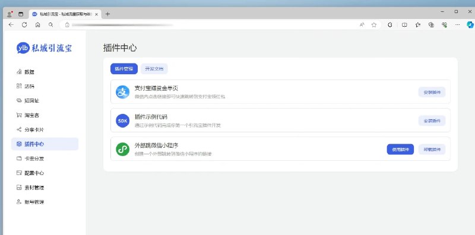The image size is (475, 235).
Task: Open the browser profile icon
Action: (x=9, y=14)
